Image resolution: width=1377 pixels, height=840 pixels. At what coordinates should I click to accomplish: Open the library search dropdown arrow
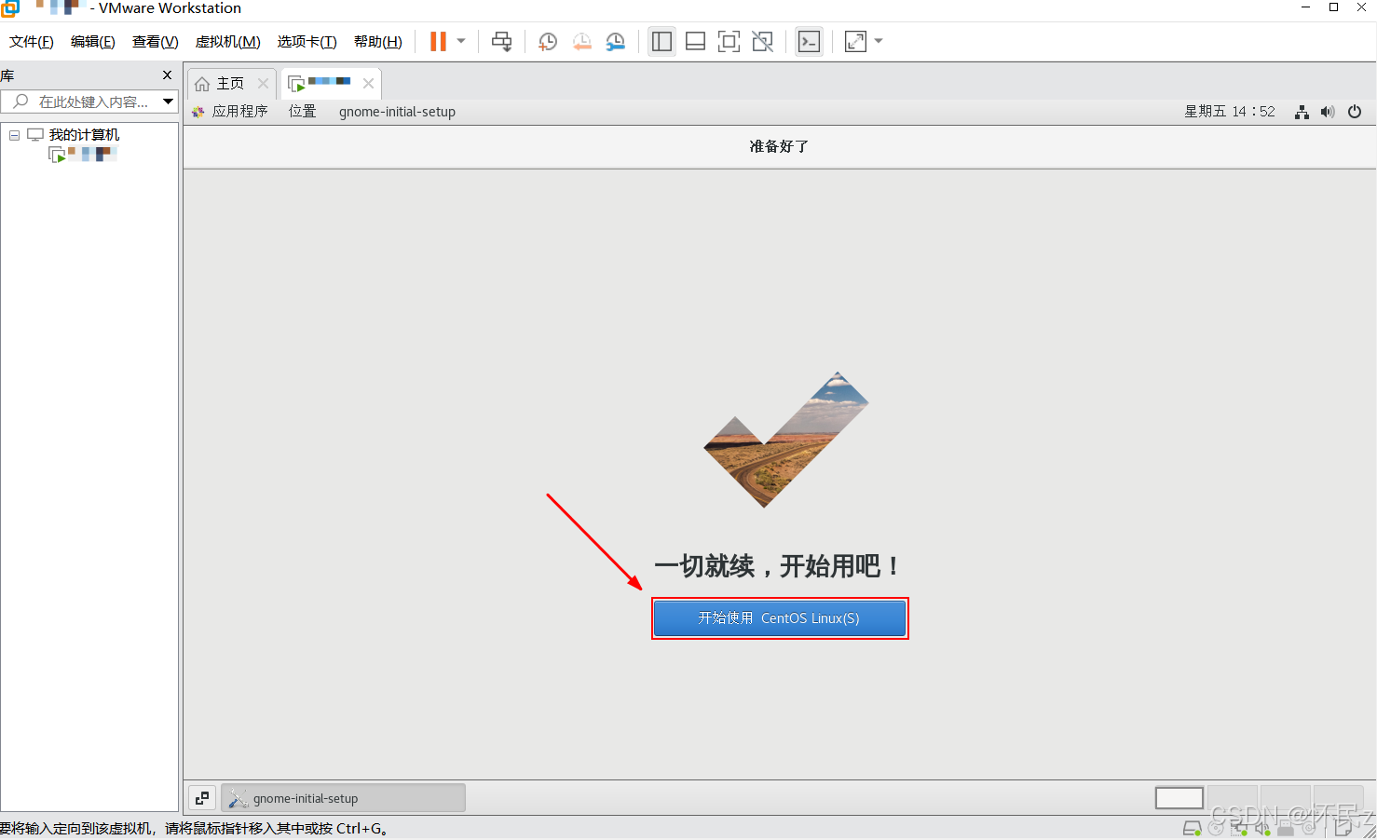(169, 102)
